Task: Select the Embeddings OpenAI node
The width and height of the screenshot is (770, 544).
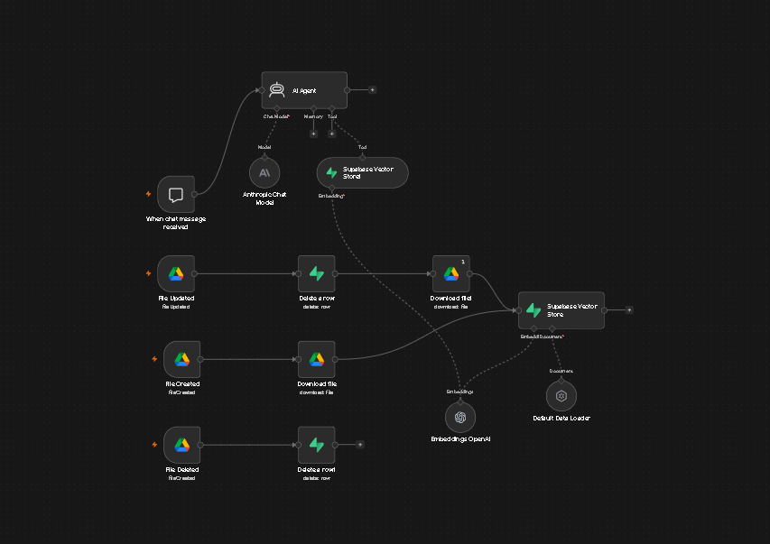Action: 460,418
